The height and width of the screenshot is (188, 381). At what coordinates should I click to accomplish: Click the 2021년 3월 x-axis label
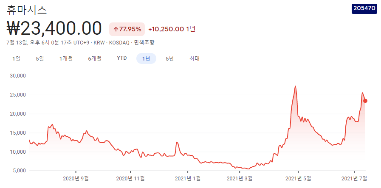(240, 179)
